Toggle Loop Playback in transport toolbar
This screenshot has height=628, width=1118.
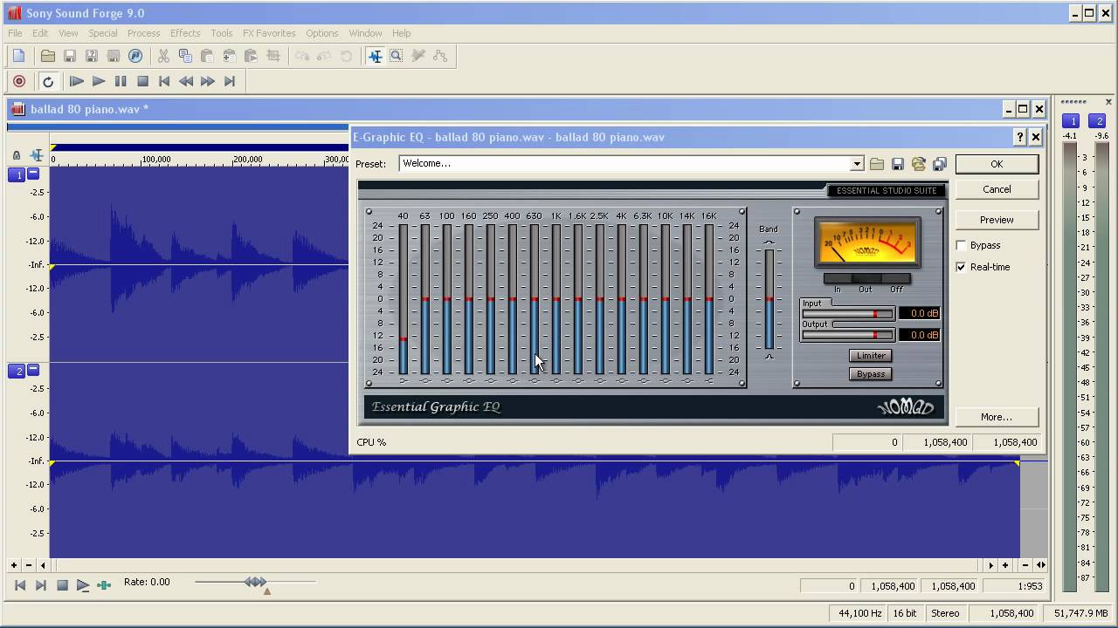click(x=48, y=81)
